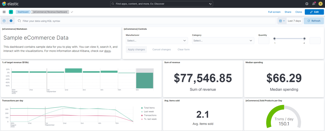Open the space selector D avatar

click(x=11, y=12)
